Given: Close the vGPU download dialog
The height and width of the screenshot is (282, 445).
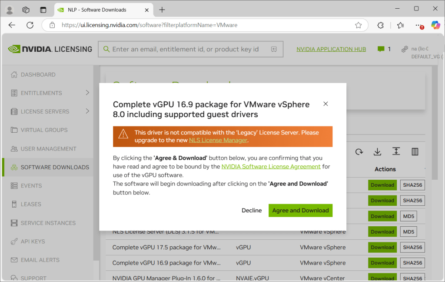Looking at the screenshot, I should 325,104.
